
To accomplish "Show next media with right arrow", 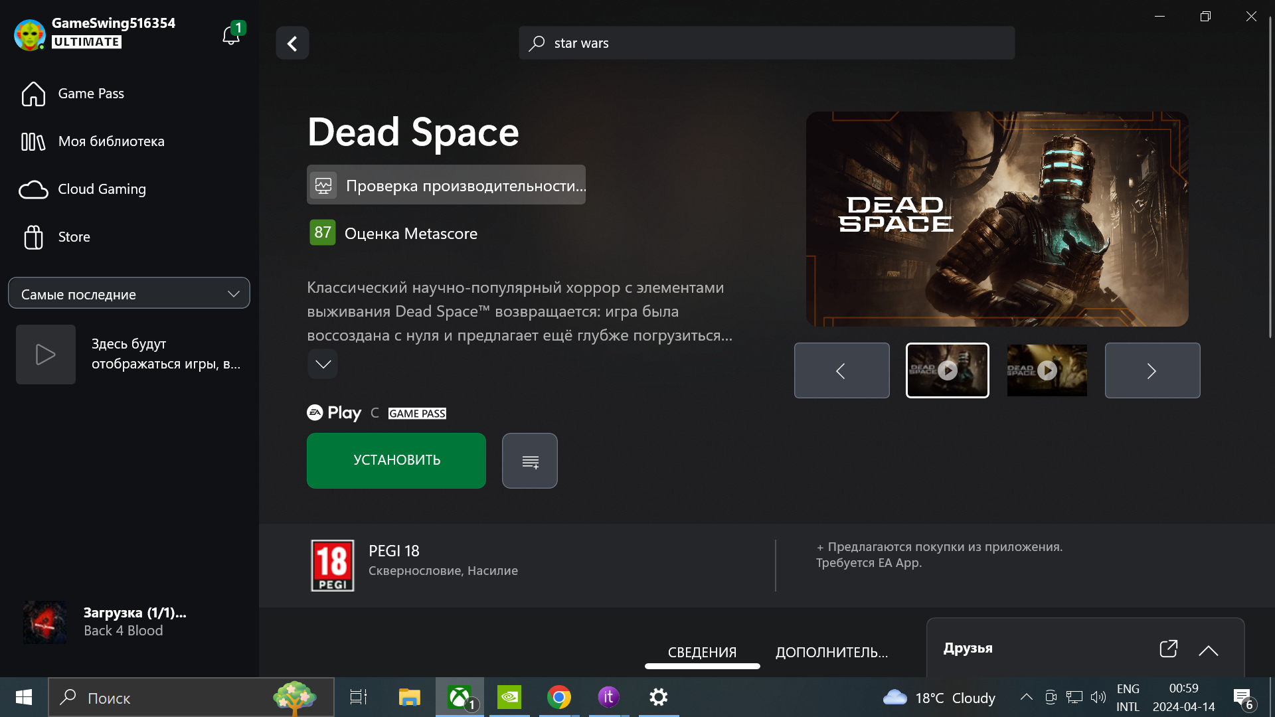I will coord(1152,370).
